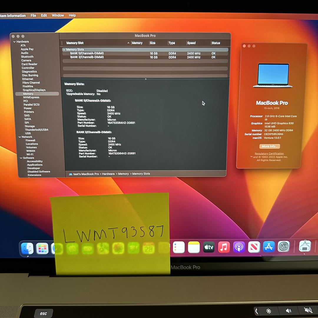Click the laptop icon in the path bar
The height and width of the screenshot is (318, 318).
click(x=71, y=174)
